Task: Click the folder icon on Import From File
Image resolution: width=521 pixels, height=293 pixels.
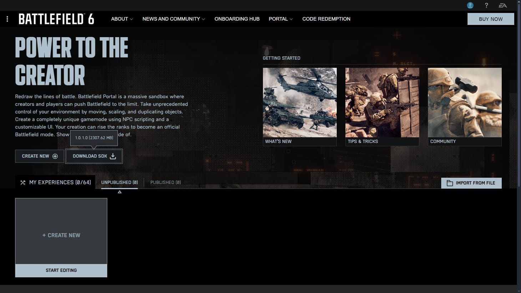Action: click(450, 183)
